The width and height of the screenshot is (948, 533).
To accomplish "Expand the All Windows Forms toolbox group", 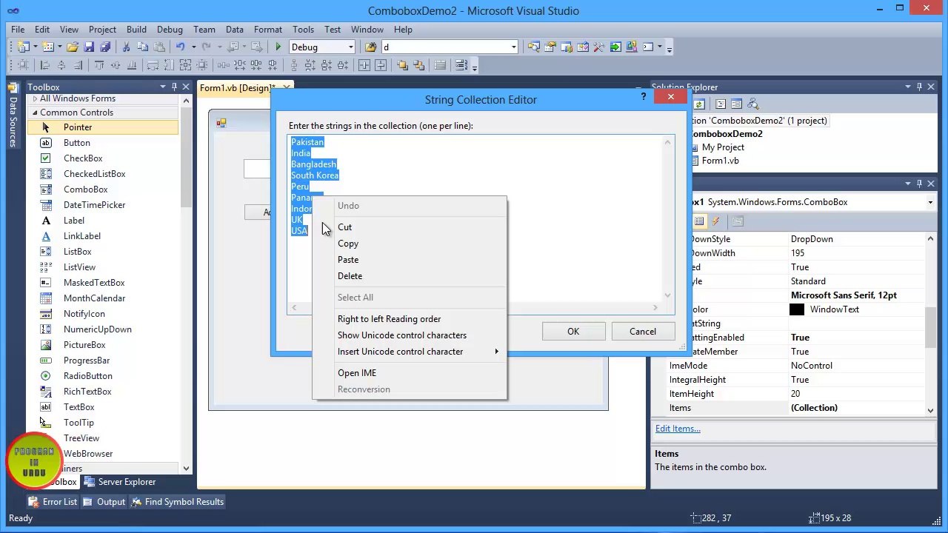I will [35, 98].
